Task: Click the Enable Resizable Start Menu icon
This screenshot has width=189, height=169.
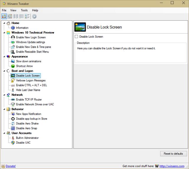Action: click(x=13, y=52)
